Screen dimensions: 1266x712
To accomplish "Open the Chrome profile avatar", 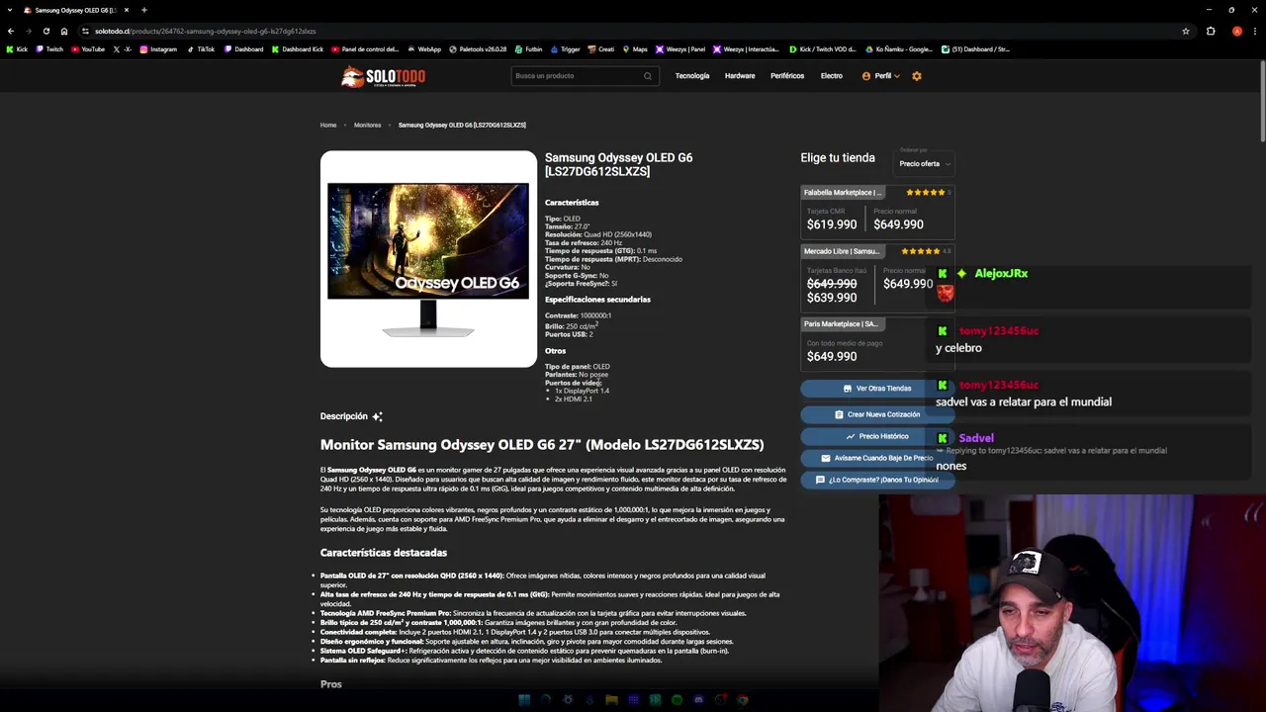I will click(x=1237, y=31).
